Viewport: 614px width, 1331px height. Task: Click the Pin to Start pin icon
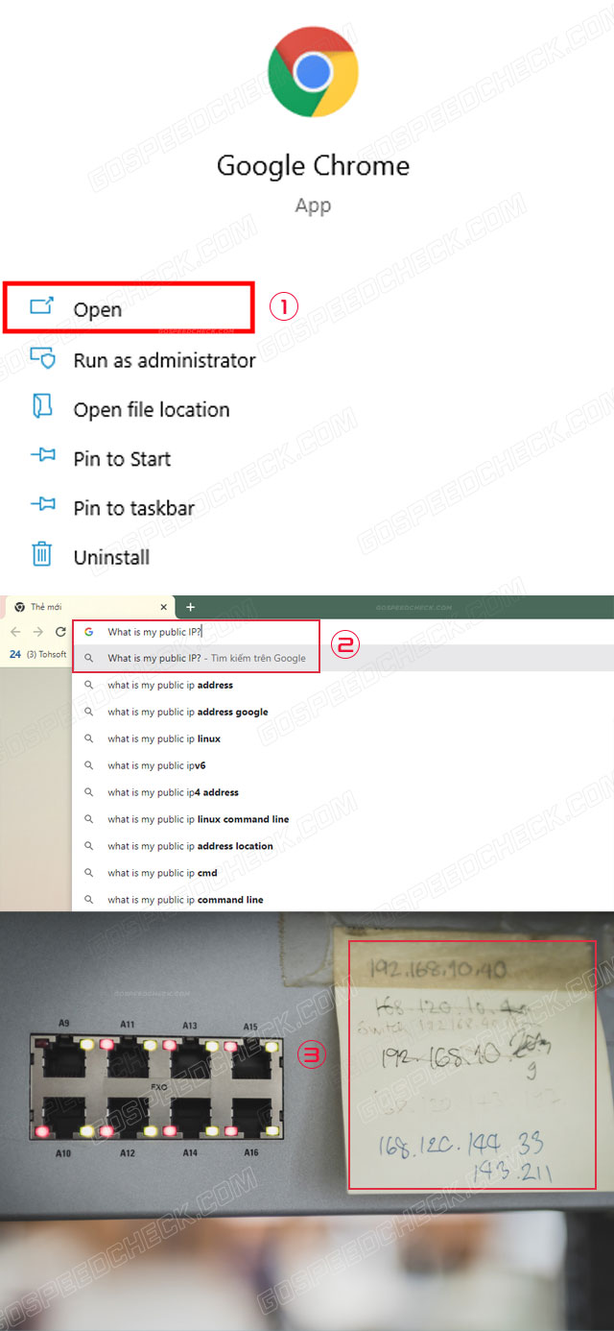click(42, 457)
